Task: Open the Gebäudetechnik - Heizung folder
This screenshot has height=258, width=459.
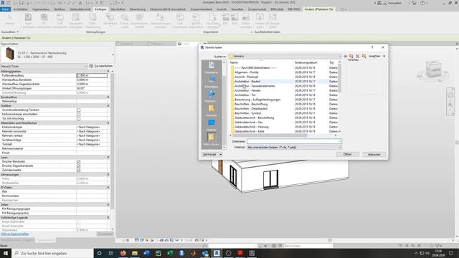Action: tap(251, 127)
